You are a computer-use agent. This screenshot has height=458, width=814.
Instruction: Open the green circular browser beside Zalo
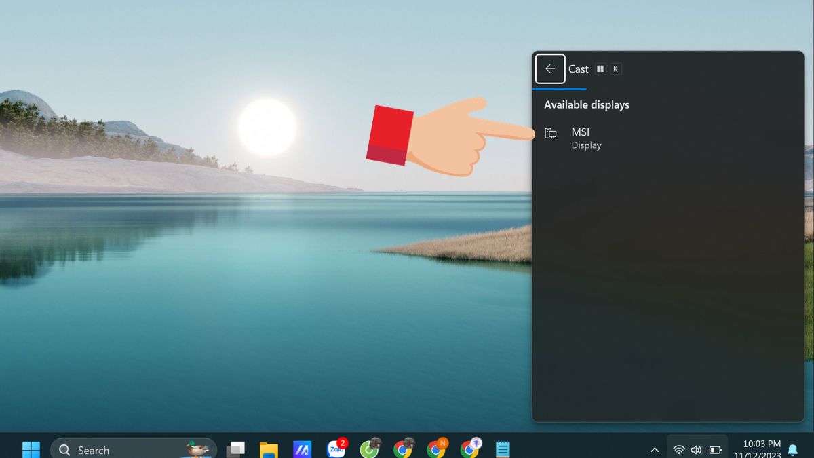tap(370, 449)
